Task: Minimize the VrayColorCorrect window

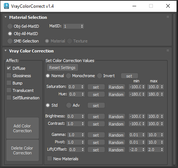Action: click(x=134, y=6)
